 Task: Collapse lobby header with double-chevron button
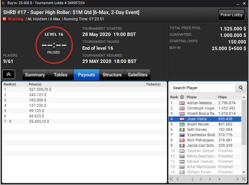pyautogui.click(x=8, y=74)
